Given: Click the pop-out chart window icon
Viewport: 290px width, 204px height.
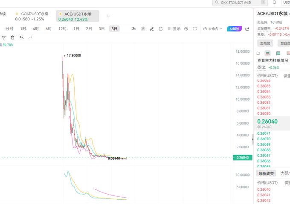Looking at the screenshot, I should [160, 29].
